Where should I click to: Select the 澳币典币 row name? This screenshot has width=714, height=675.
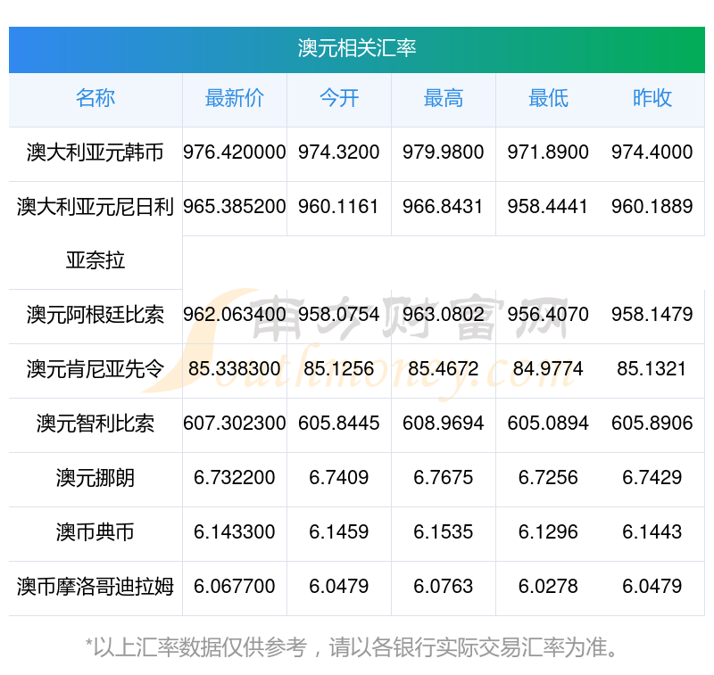tap(95, 532)
